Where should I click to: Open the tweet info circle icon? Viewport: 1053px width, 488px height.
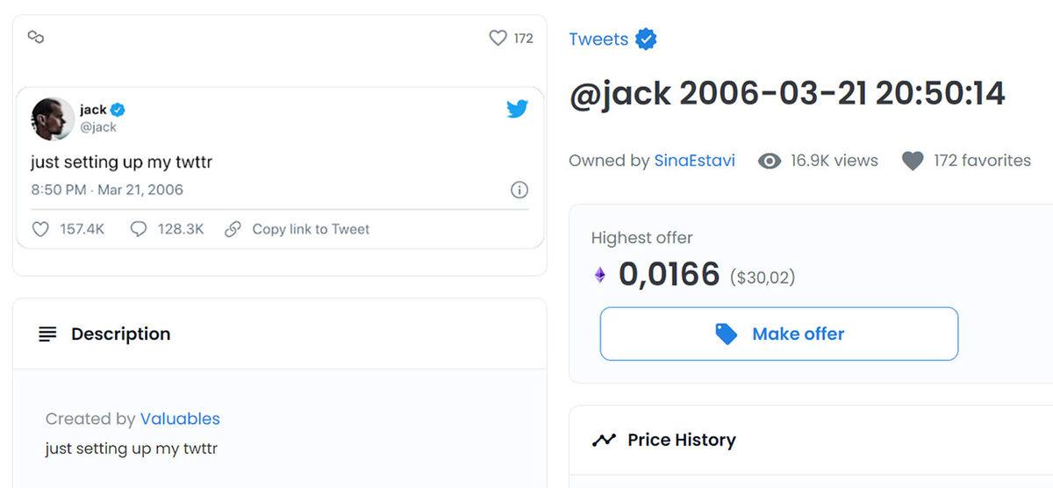[519, 190]
